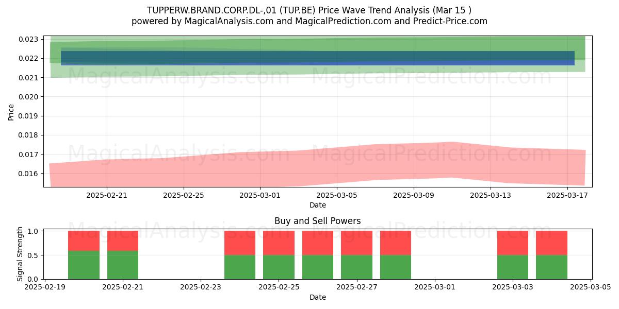Click the 2025-03-01 date tick on price chart

pyautogui.click(x=260, y=195)
